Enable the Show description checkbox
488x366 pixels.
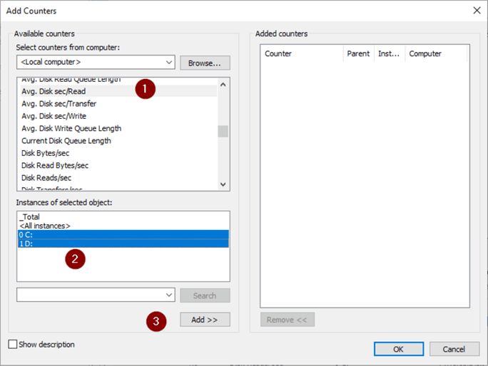tap(13, 345)
